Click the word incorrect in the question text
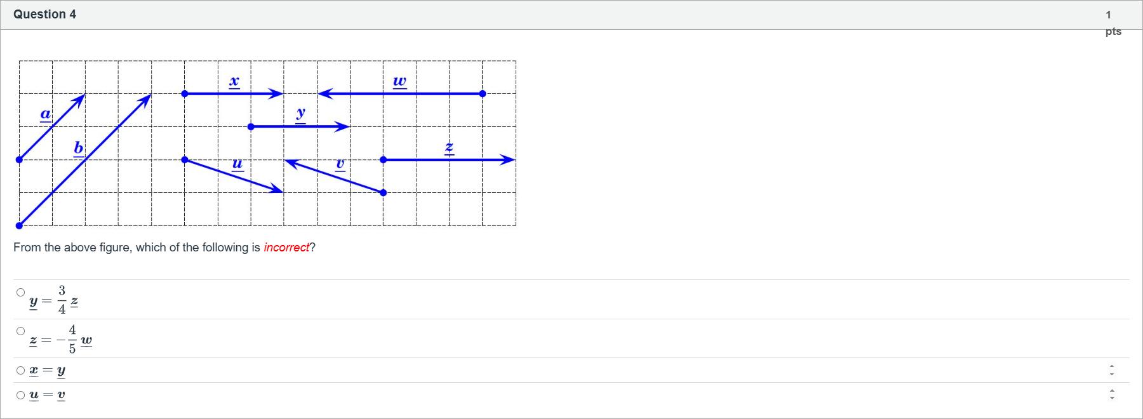The image size is (1143, 419). [x=287, y=248]
